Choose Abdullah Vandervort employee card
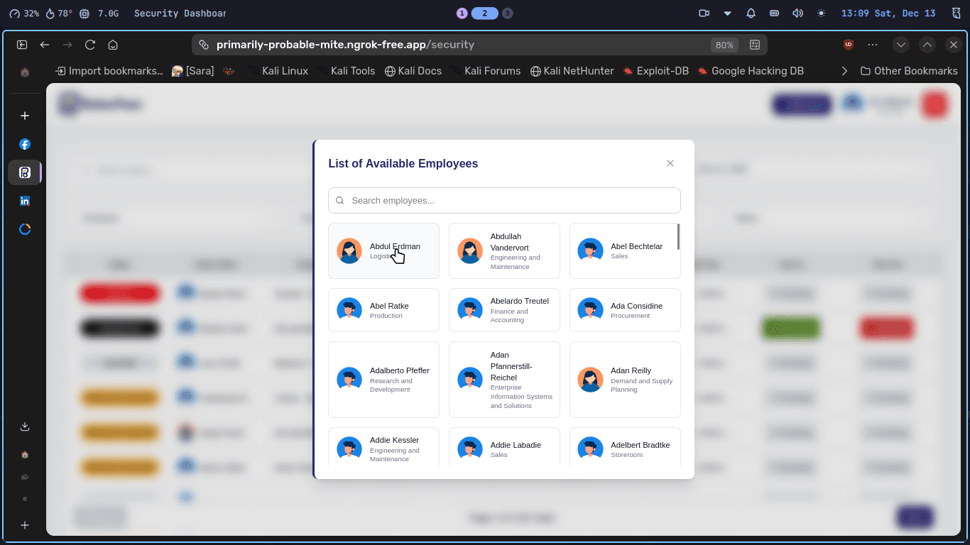This screenshot has height=545, width=970. tap(504, 251)
